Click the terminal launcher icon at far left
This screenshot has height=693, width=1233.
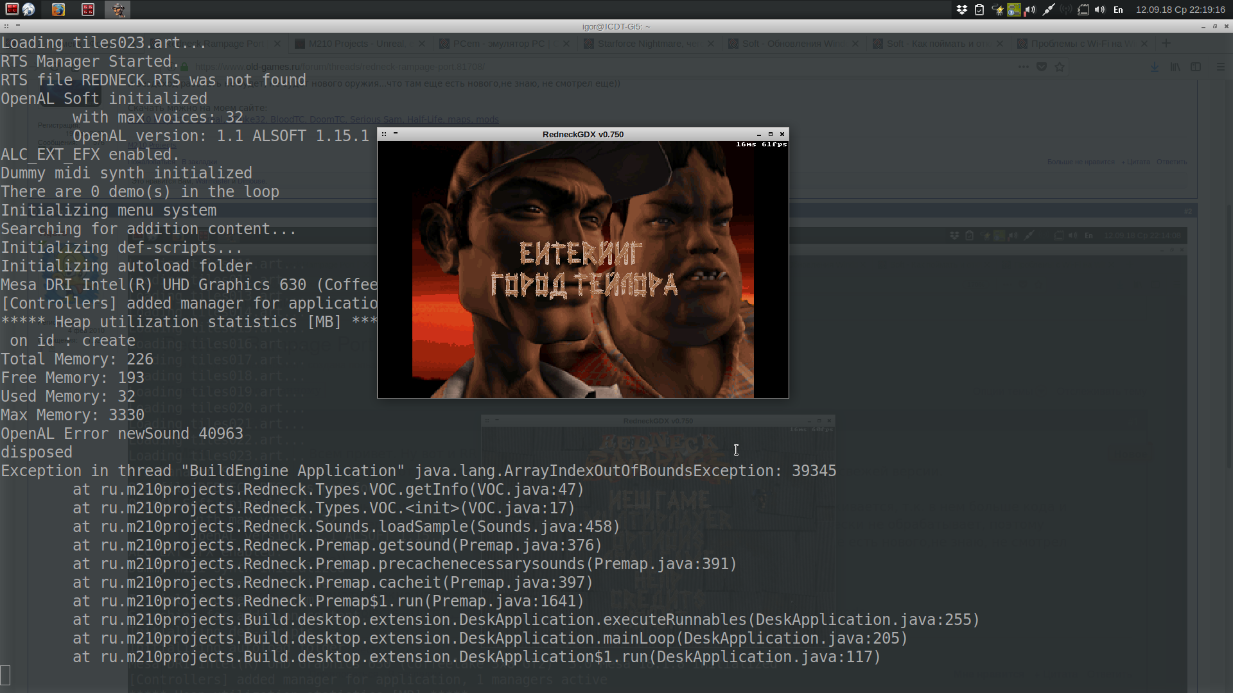tap(12, 10)
